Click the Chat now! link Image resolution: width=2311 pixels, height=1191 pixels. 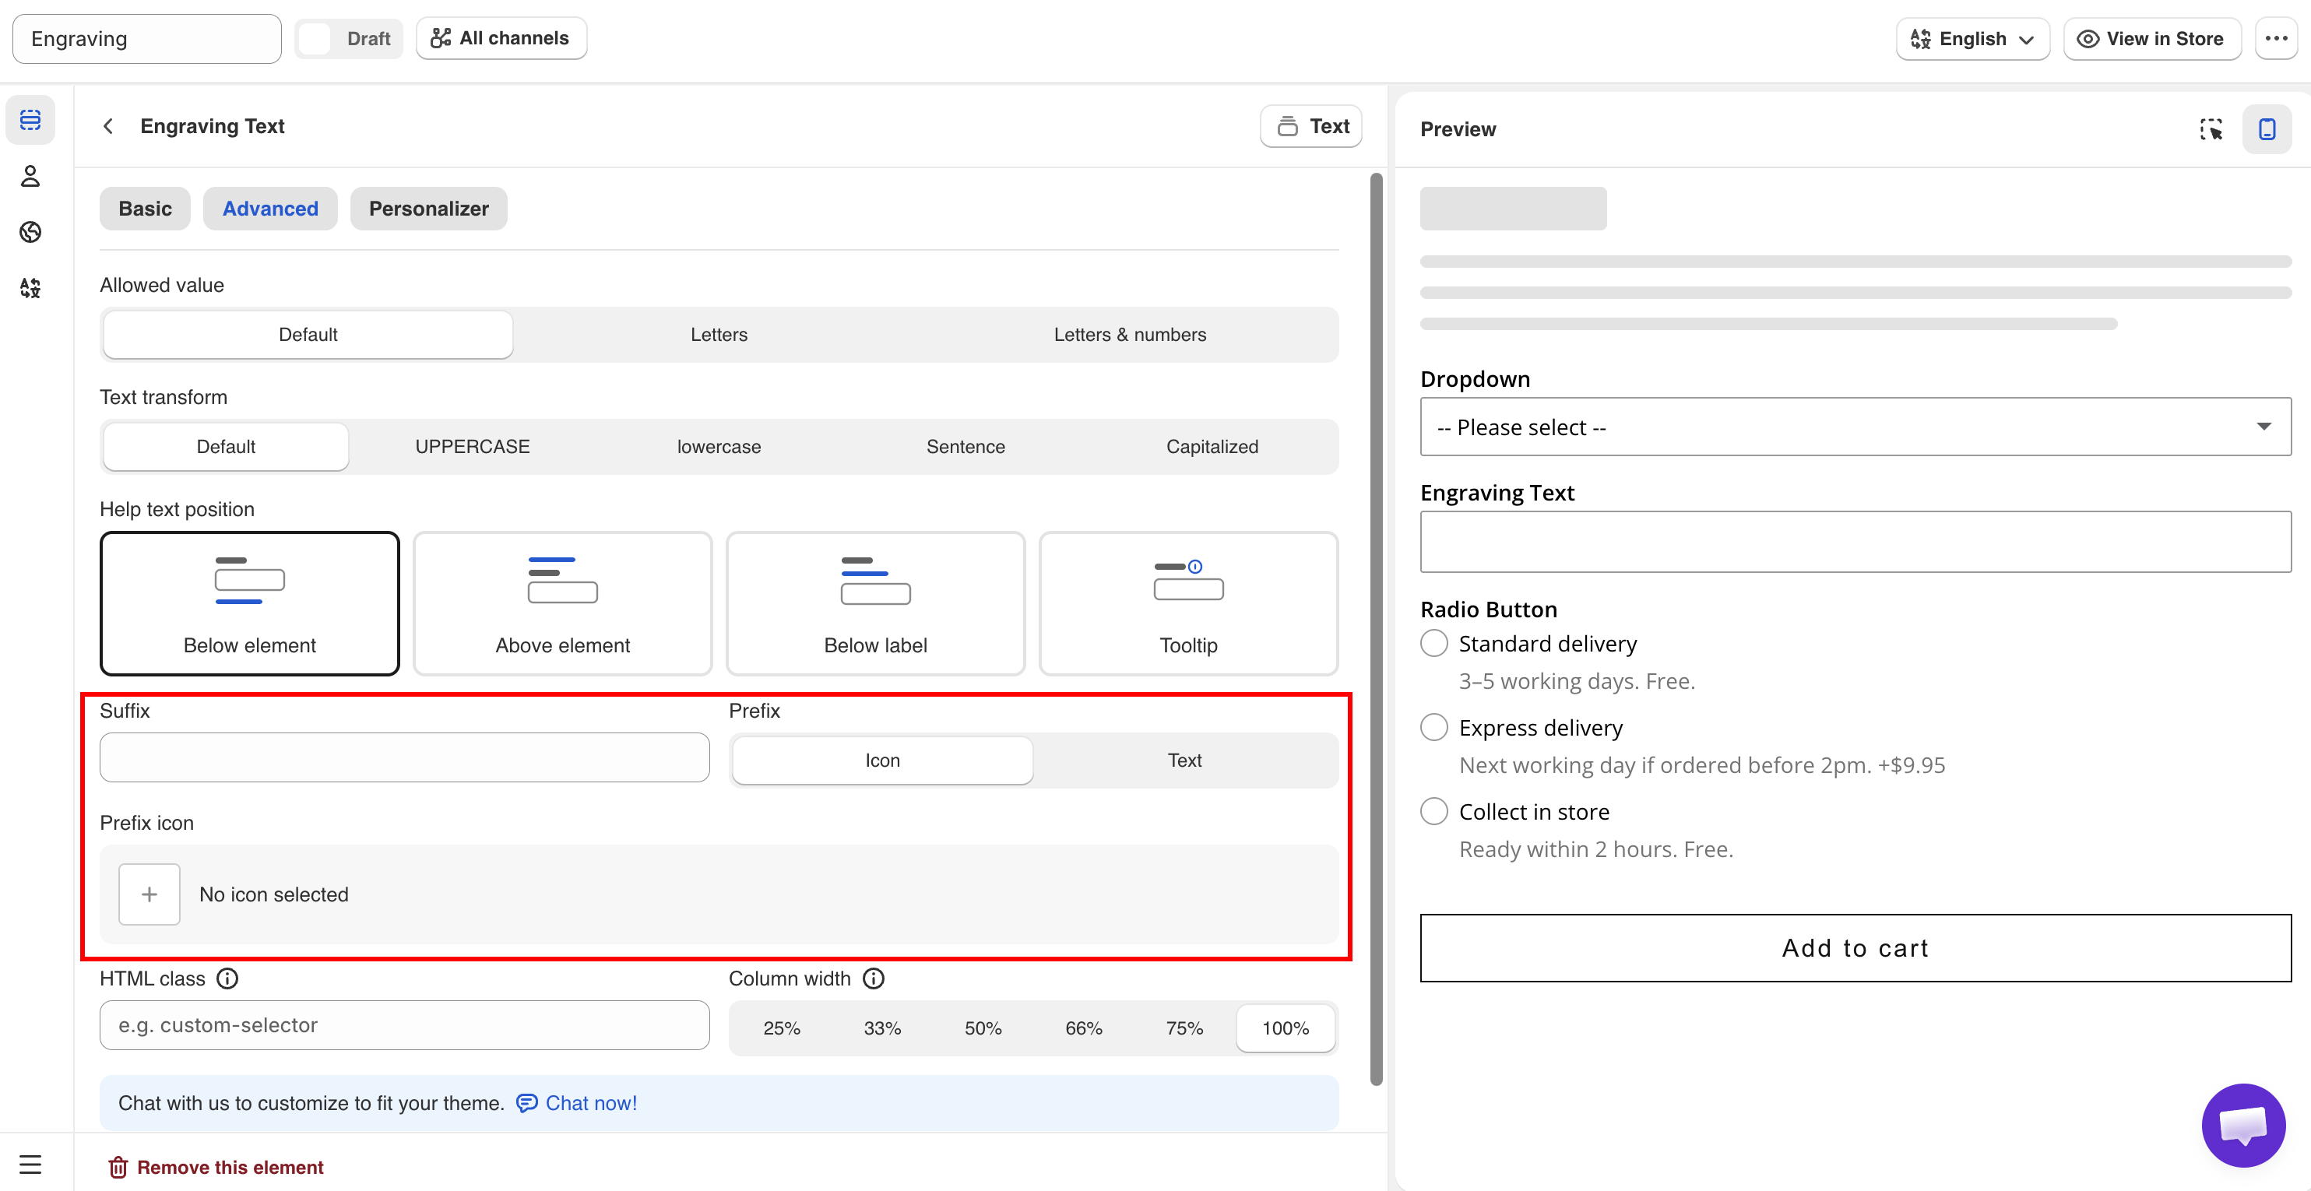click(577, 1103)
